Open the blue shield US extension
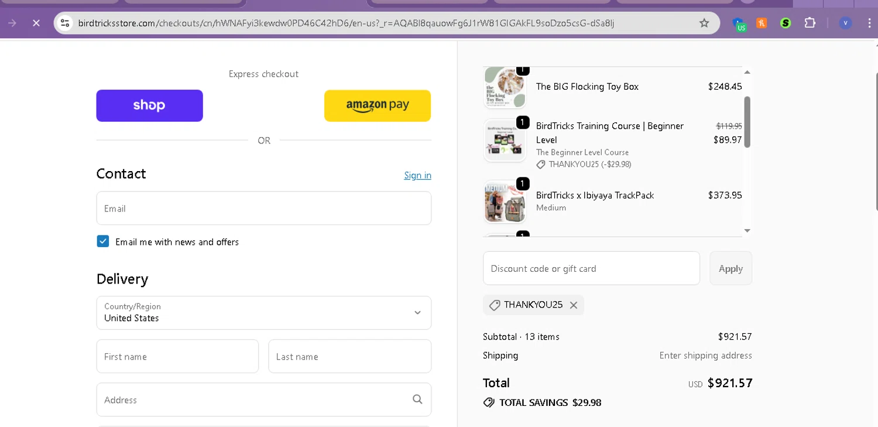Viewport: 878px width, 427px height. (739, 24)
